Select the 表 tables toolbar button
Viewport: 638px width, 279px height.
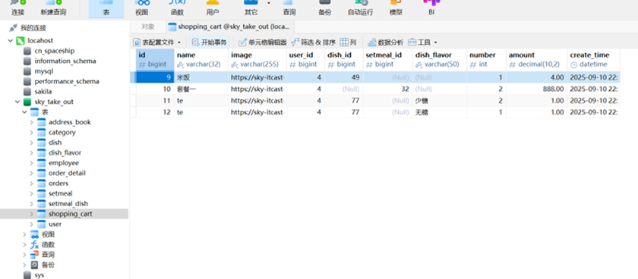[106, 8]
